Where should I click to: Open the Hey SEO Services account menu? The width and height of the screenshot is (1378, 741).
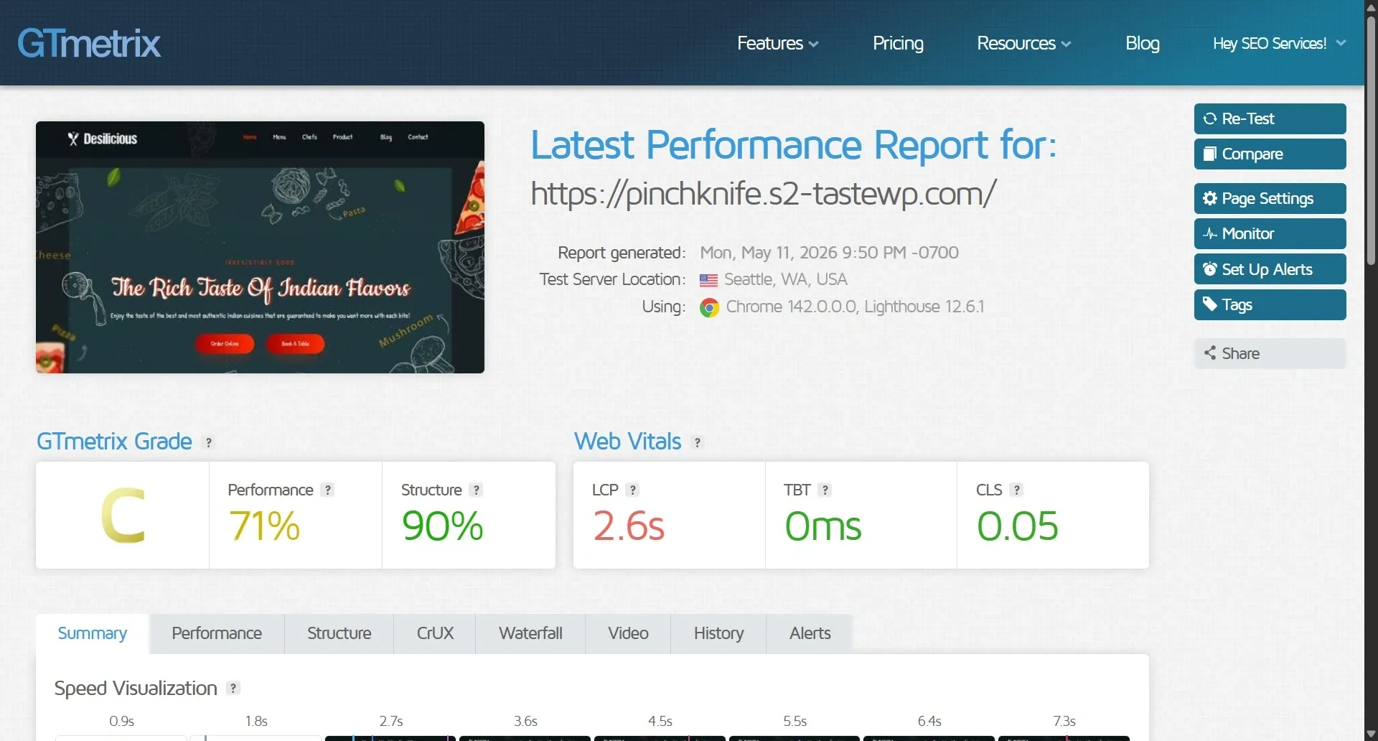tap(1279, 43)
